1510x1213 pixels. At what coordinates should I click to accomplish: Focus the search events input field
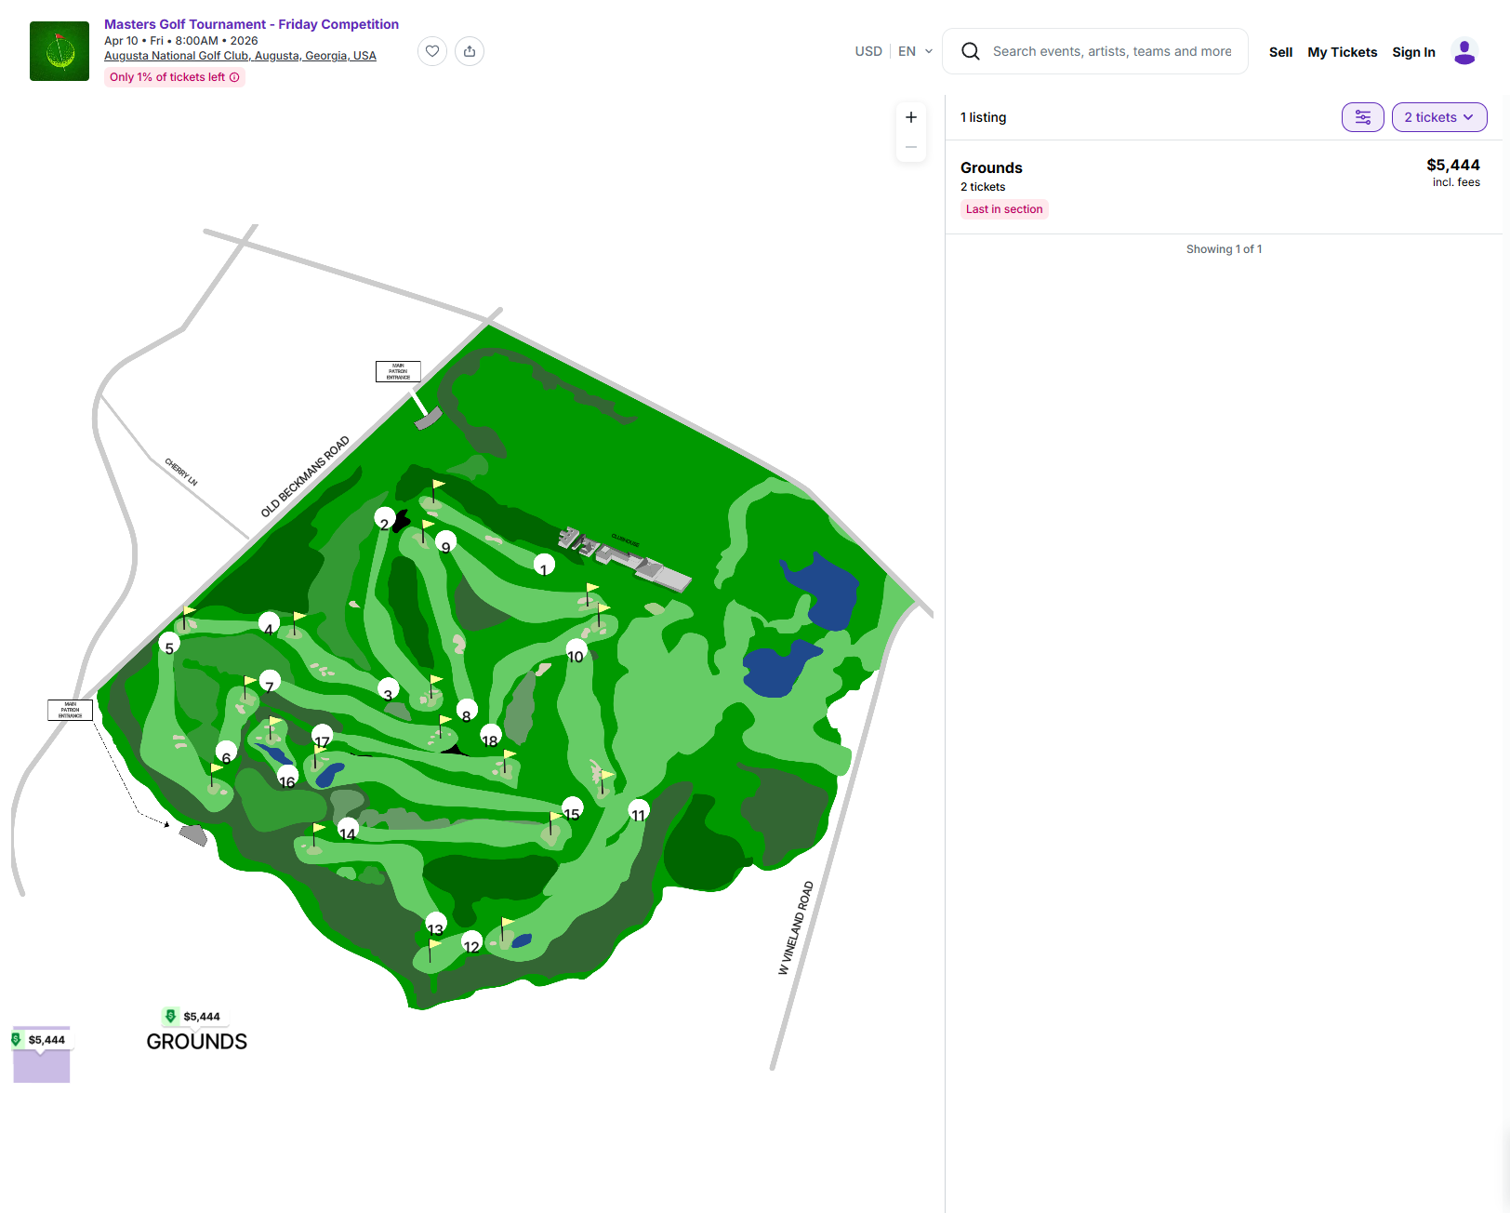[x=1112, y=51]
